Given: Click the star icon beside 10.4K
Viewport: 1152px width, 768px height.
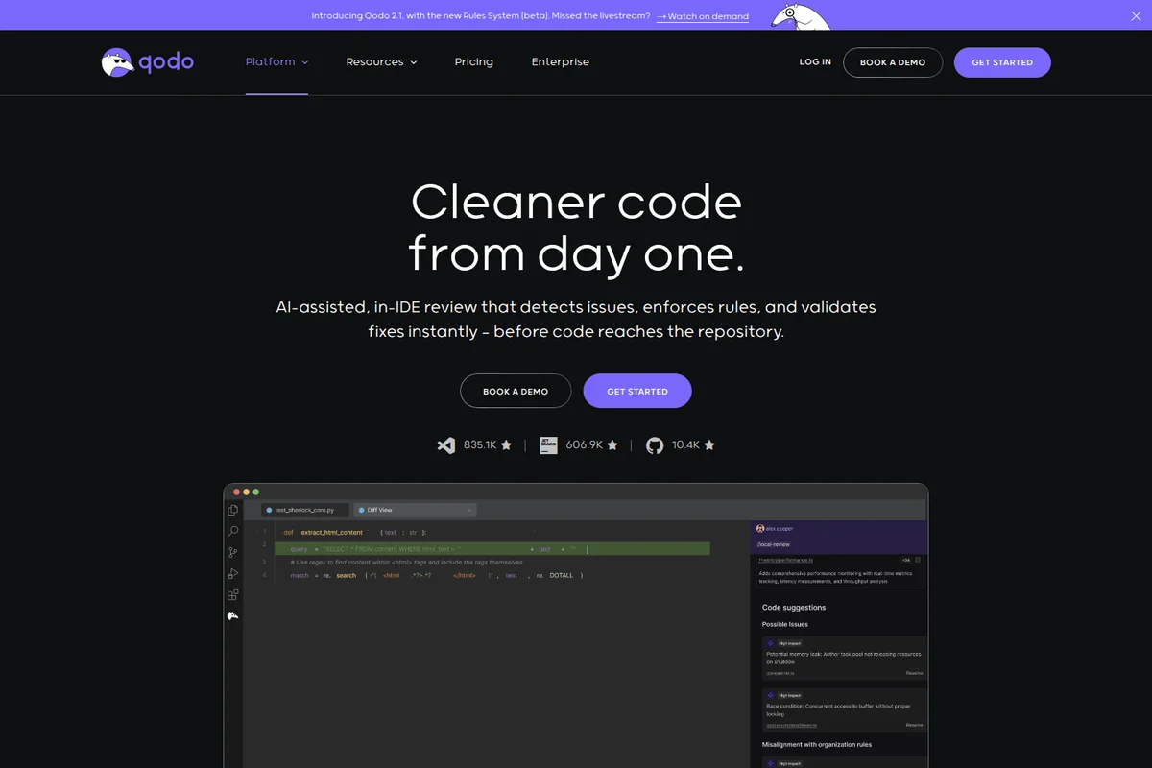Looking at the screenshot, I should click(x=710, y=444).
